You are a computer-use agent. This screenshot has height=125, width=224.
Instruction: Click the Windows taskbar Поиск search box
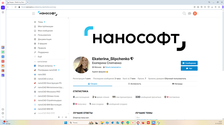(81, 123)
